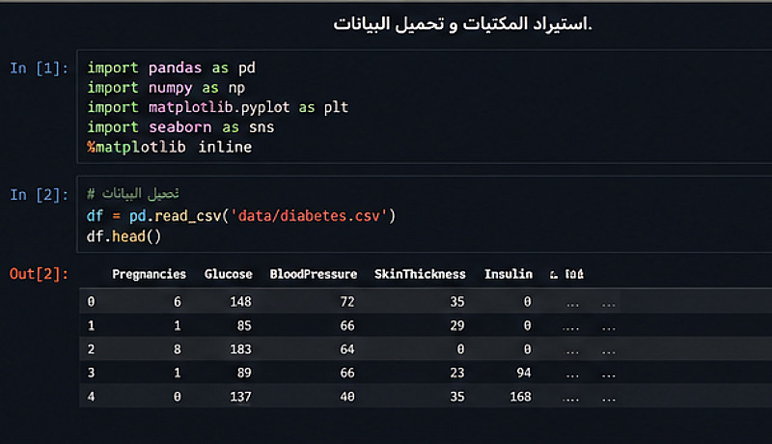Click the Glucose value 183
Screen dimensions: 772x444
(x=239, y=347)
